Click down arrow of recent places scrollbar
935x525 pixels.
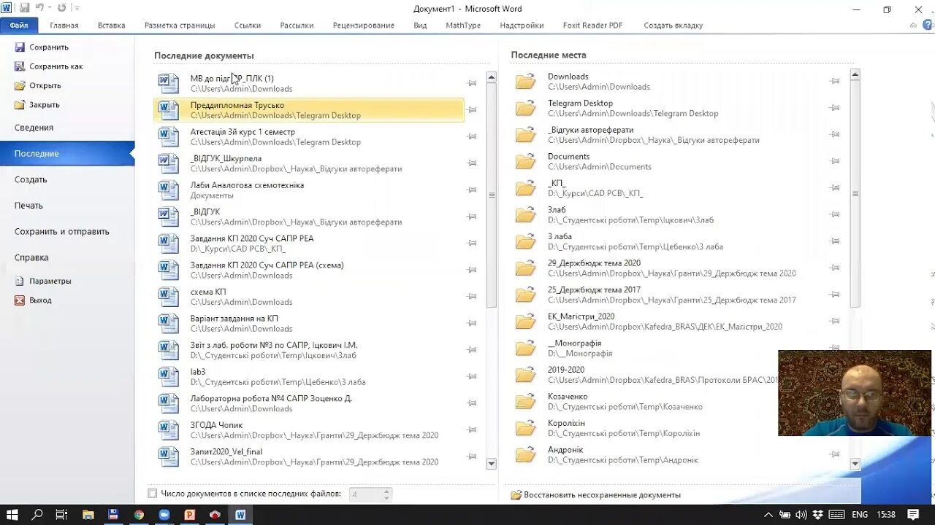pos(855,463)
